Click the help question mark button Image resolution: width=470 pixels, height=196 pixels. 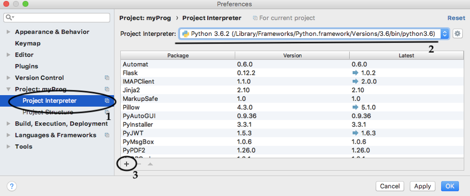12,186
